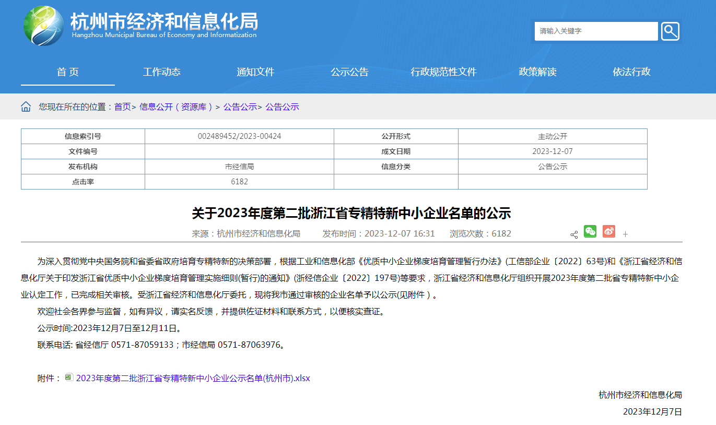Click the 成文日期 label cell
The height and width of the screenshot is (425, 716).
(396, 151)
